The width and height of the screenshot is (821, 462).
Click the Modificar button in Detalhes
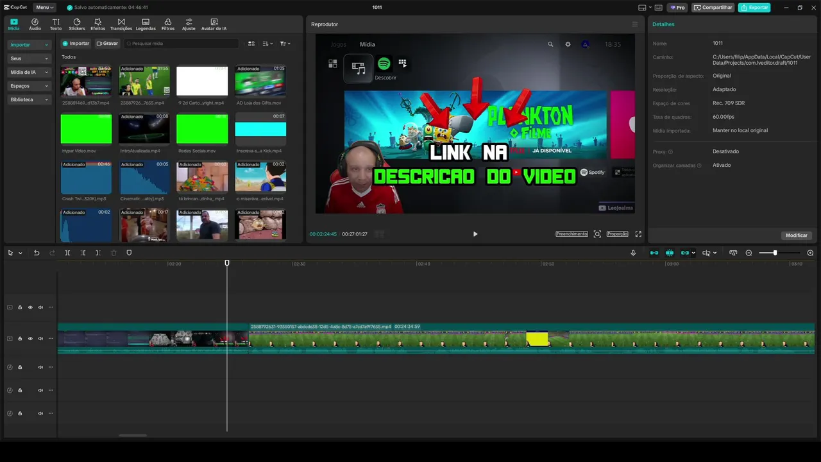coord(797,235)
